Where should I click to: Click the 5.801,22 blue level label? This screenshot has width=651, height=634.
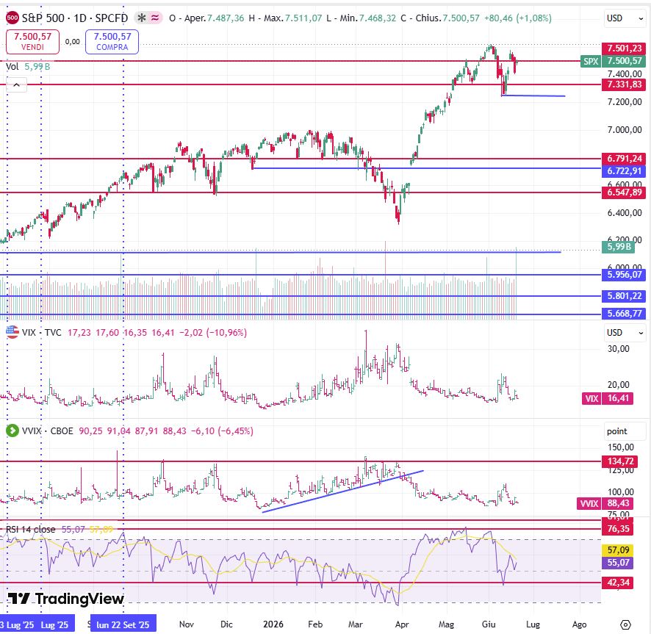coord(624,296)
